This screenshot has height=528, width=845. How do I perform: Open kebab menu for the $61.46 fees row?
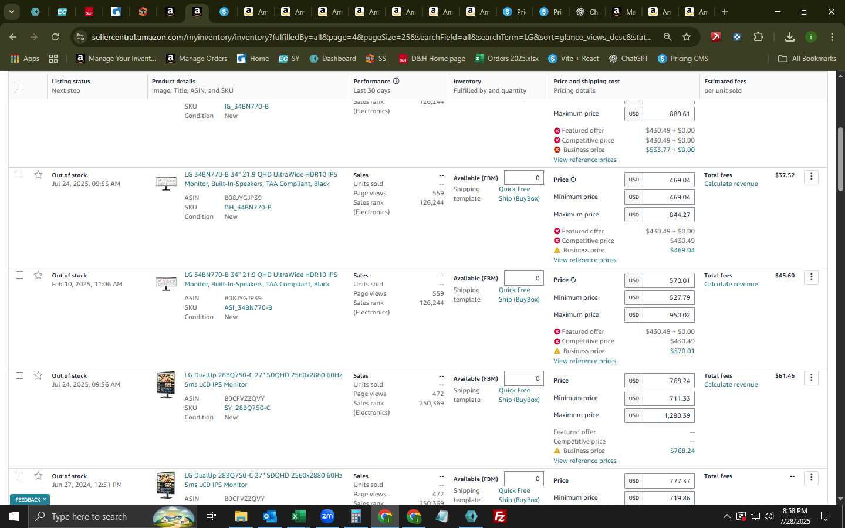tap(811, 377)
